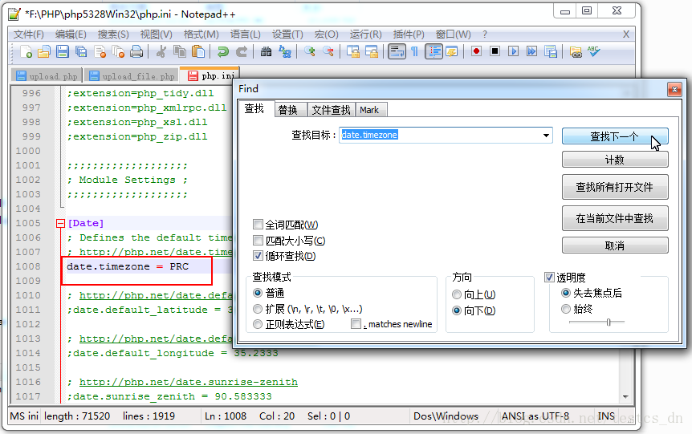The width and height of the screenshot is (692, 434).
Task: Click the 查找所有打开文件 button
Action: 615,187
